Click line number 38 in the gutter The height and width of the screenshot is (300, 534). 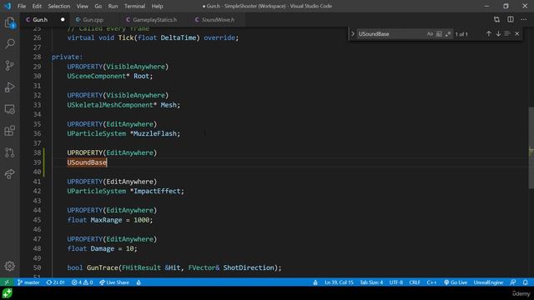pos(37,152)
